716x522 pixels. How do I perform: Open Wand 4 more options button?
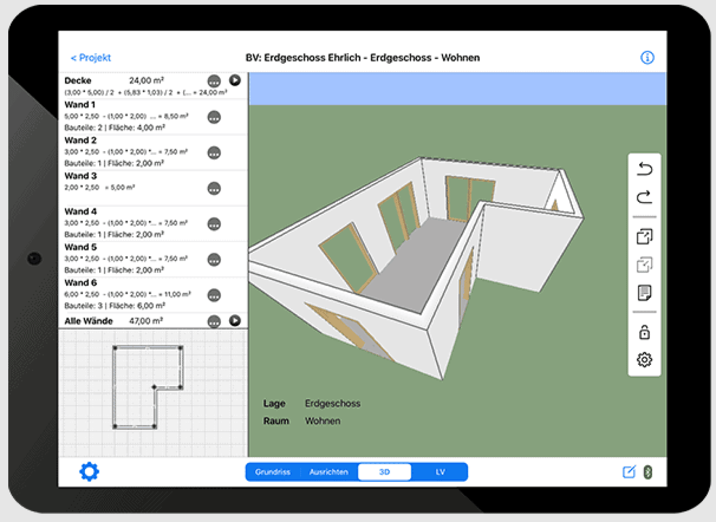(214, 224)
